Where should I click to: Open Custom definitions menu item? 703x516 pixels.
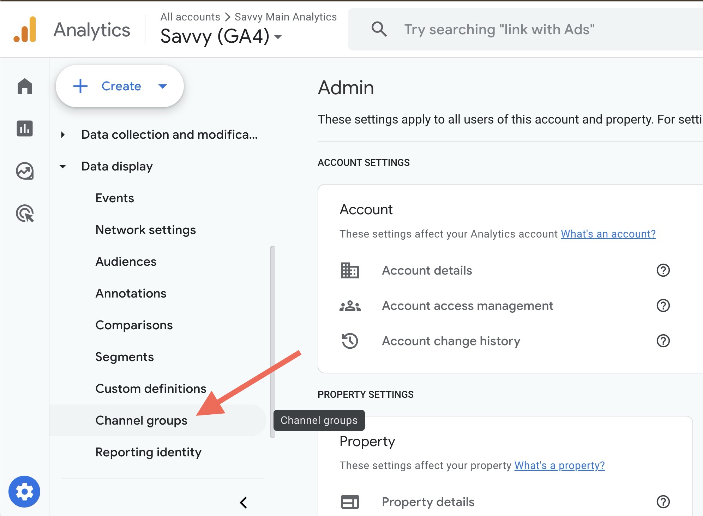pyautogui.click(x=151, y=389)
